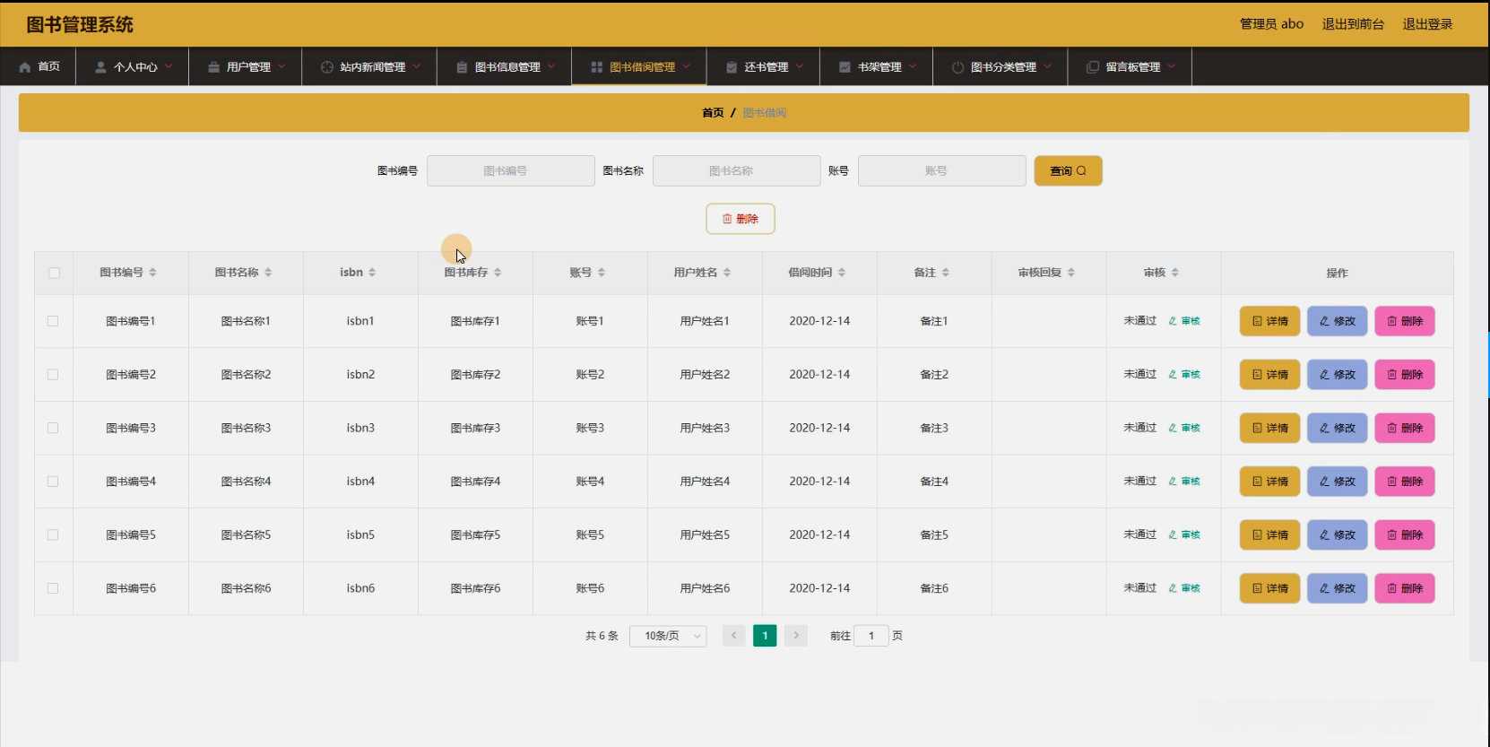The image size is (1490, 747).
Task: Click 删除 for row 图书编号3
Action: click(x=1405, y=428)
